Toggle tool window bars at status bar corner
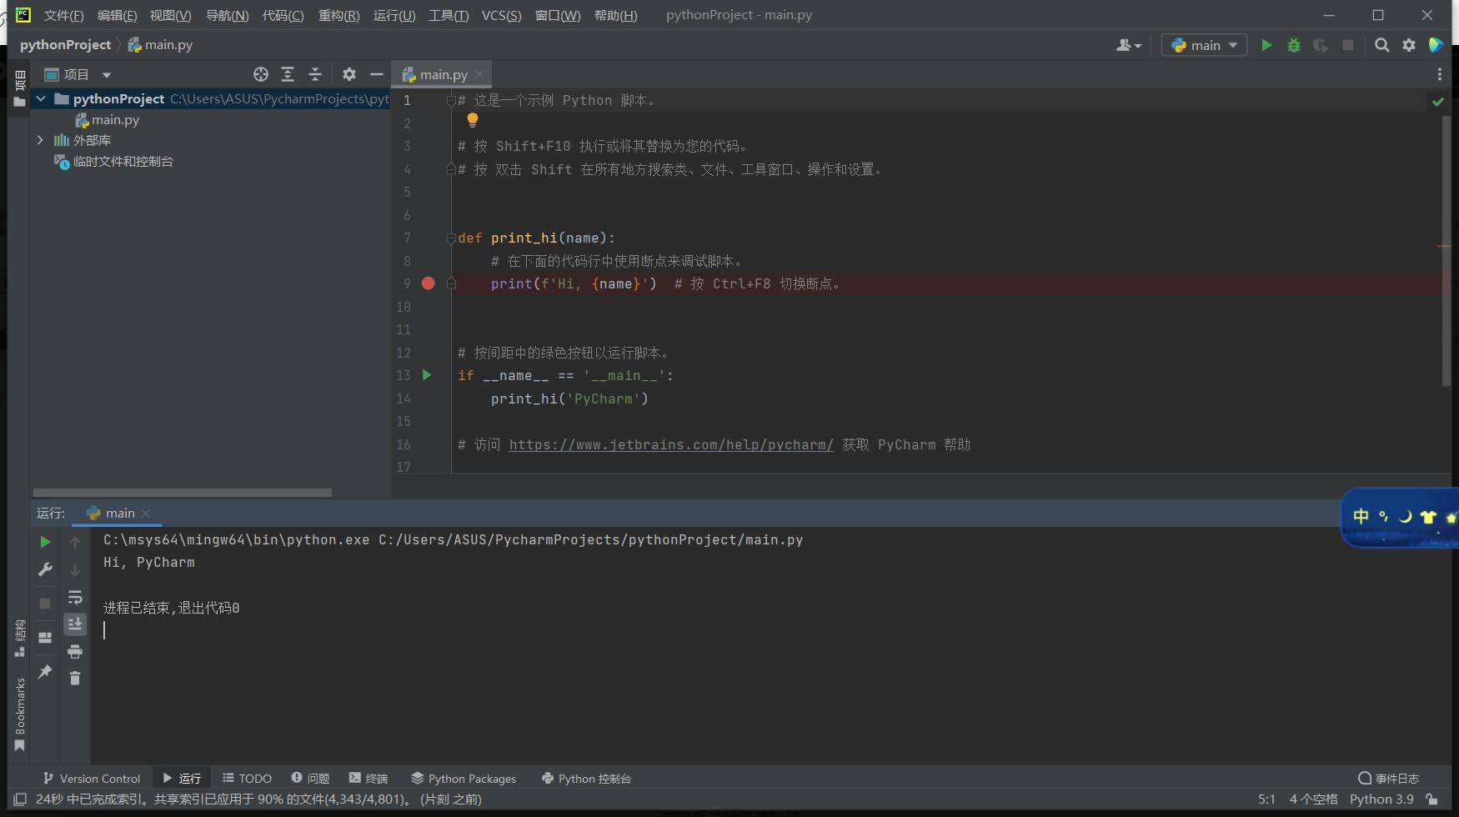The image size is (1459, 817). [20, 799]
